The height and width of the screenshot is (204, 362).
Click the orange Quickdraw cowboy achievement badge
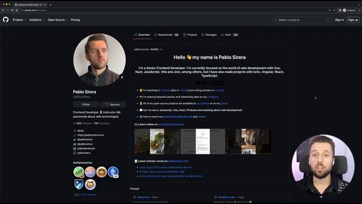(x=101, y=172)
